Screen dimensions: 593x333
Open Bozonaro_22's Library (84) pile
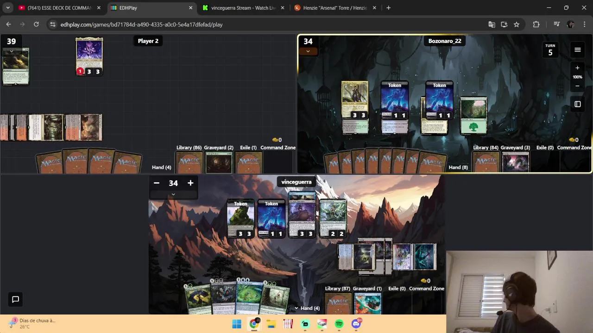coord(486,162)
